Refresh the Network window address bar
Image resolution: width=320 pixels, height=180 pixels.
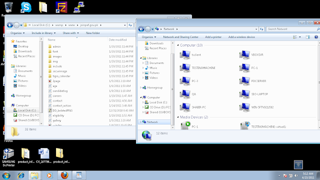tap(262, 29)
